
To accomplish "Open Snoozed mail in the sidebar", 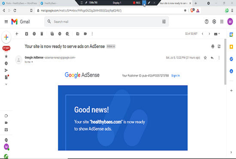I will (6, 63).
